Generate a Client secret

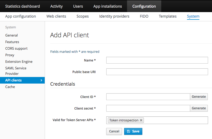pyautogui.click(x=199, y=108)
